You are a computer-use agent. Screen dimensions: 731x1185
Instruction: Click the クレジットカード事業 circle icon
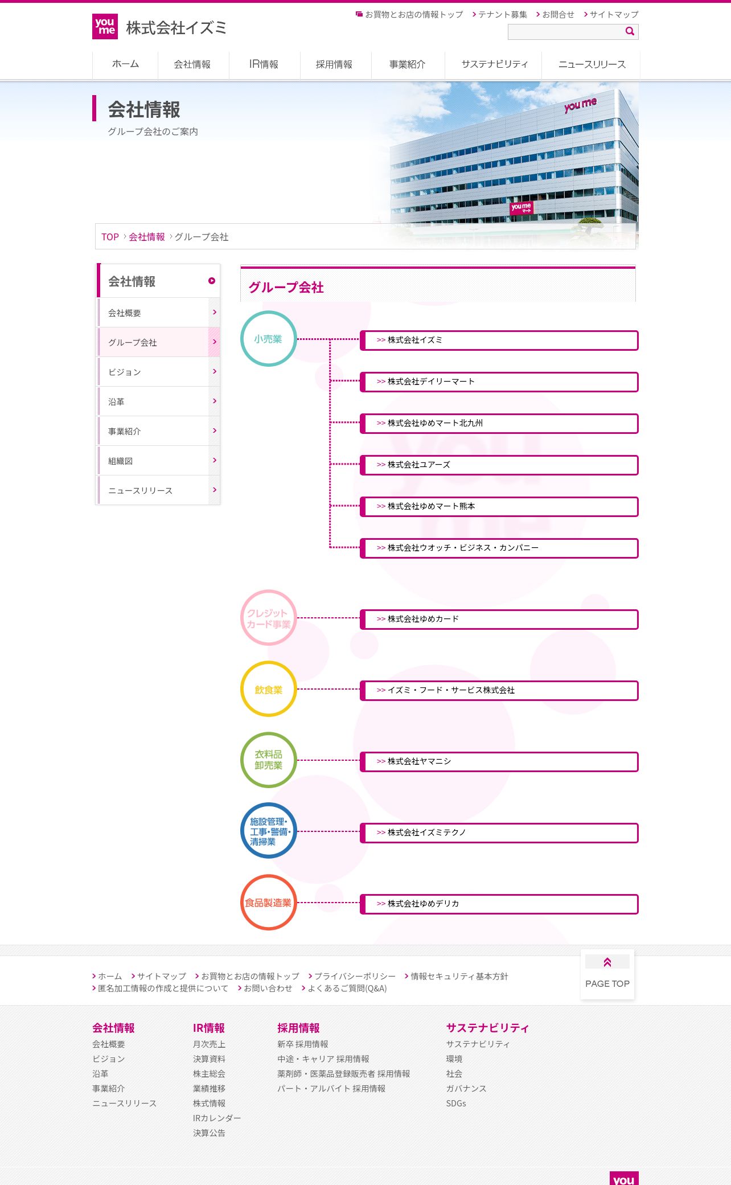coord(269,618)
